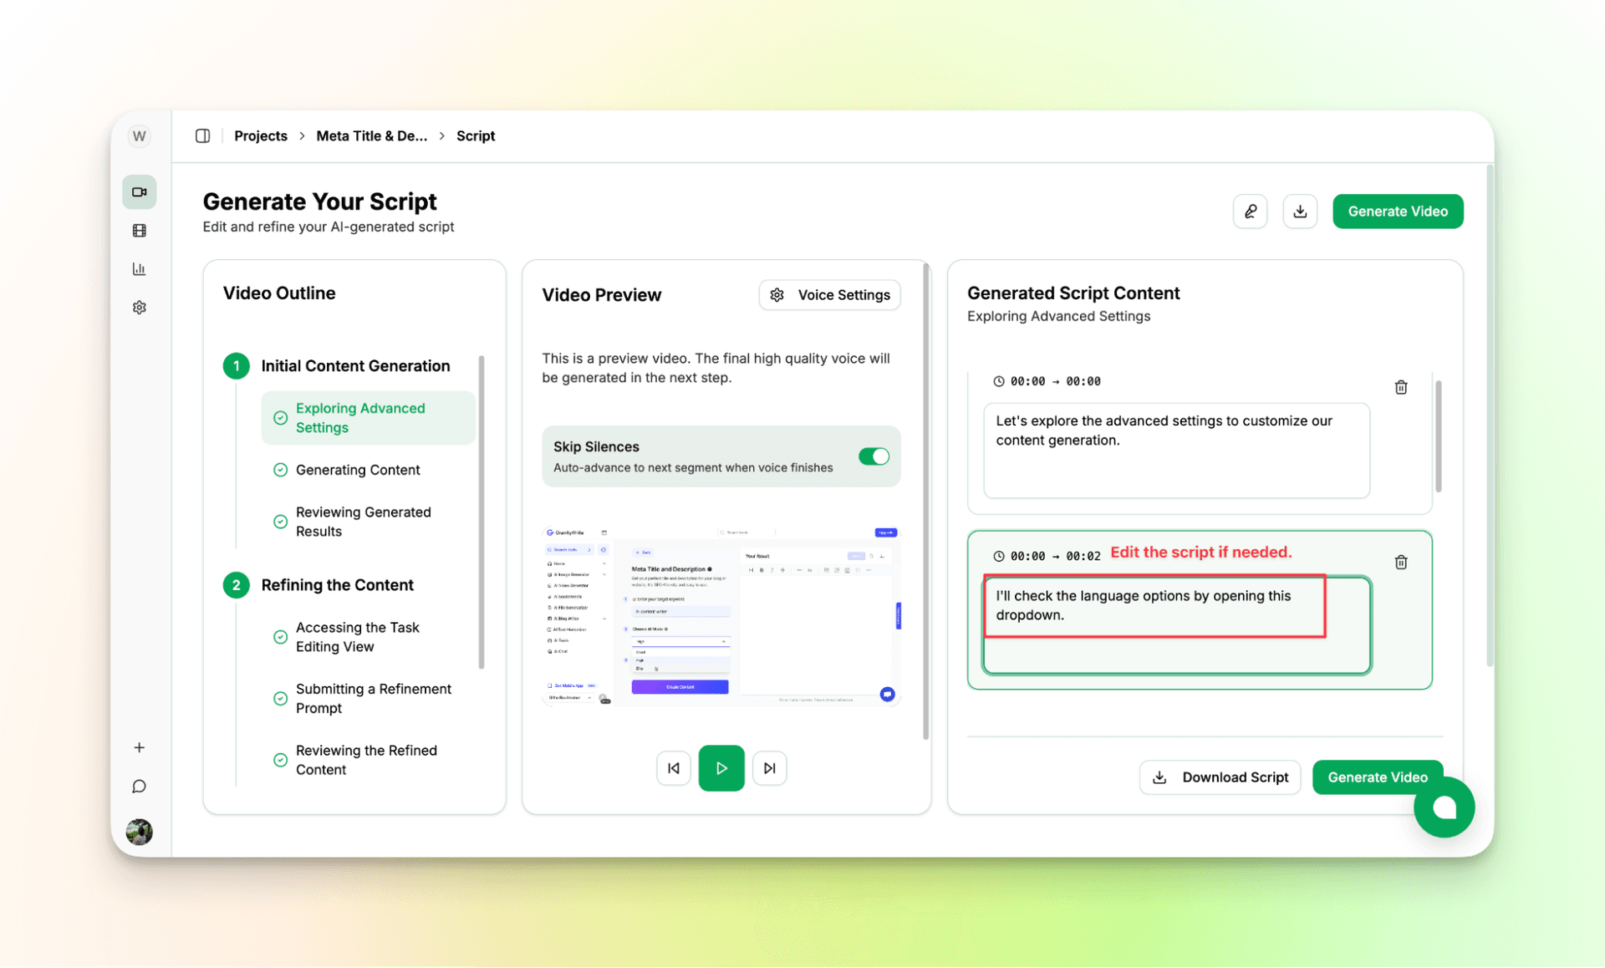
Task: Click the microphone icon button in header
Action: pos(1250,211)
